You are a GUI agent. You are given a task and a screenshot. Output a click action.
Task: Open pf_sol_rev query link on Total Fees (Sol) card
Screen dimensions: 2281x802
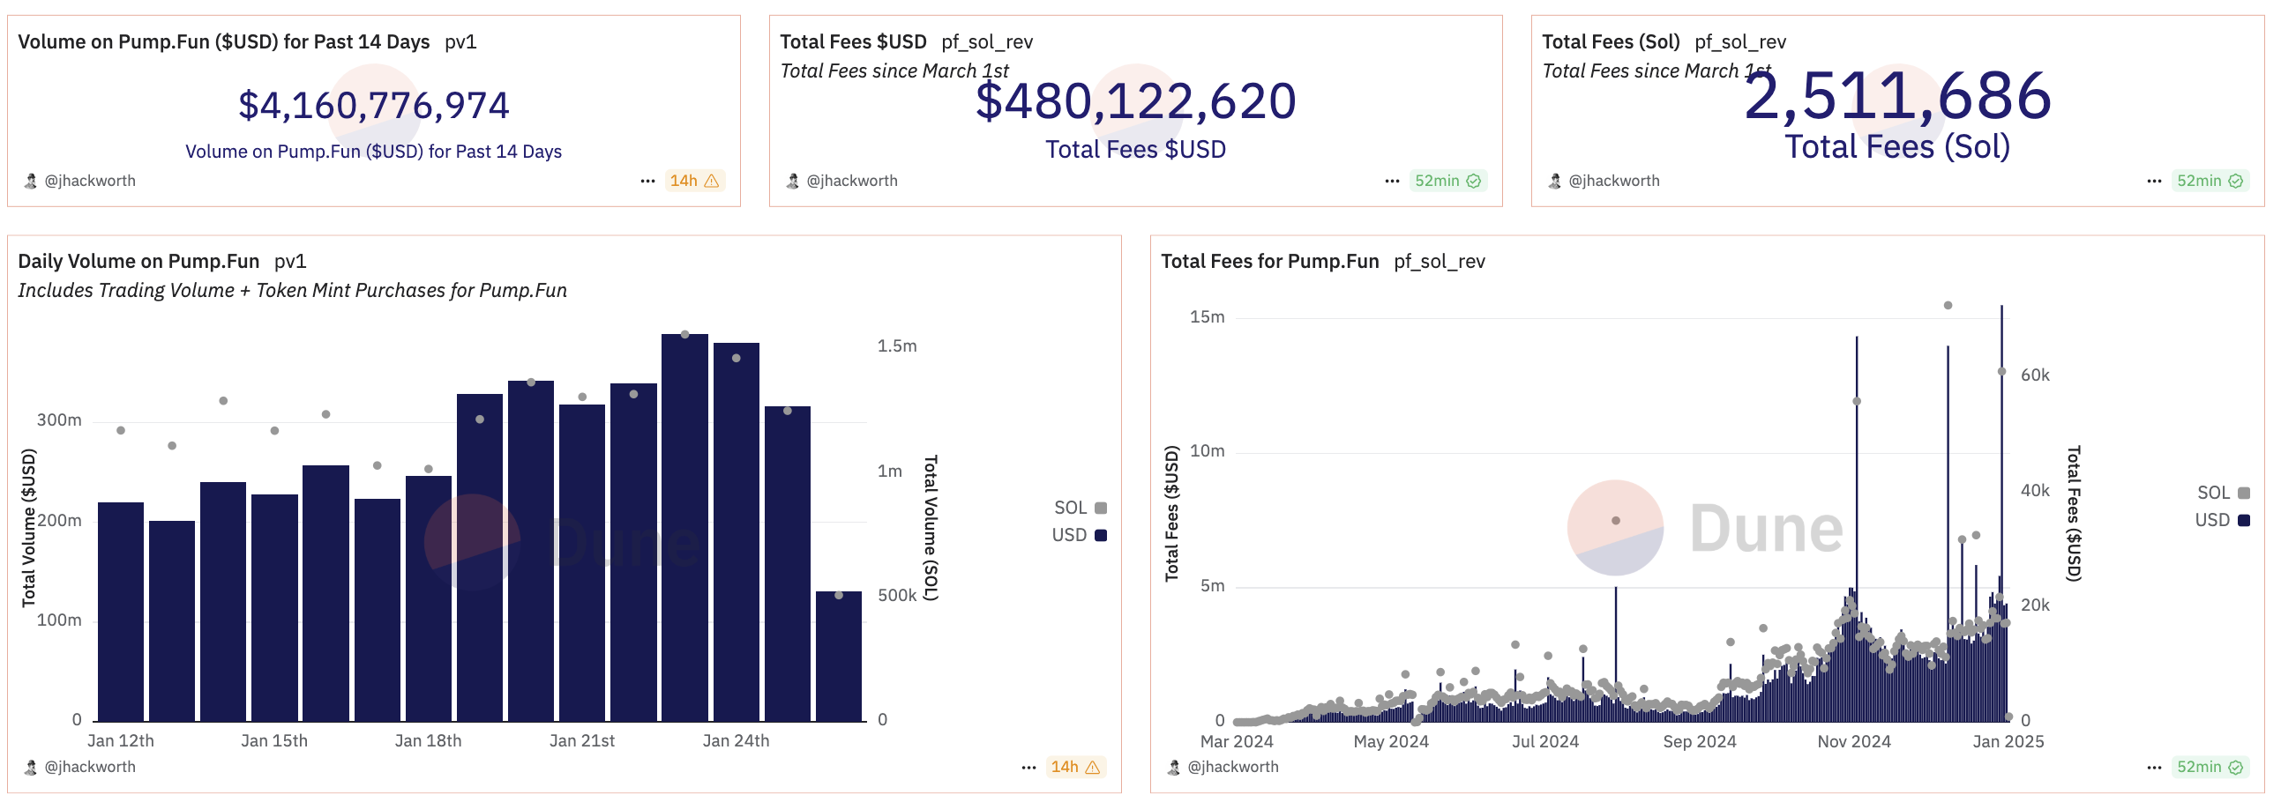coord(1741,41)
